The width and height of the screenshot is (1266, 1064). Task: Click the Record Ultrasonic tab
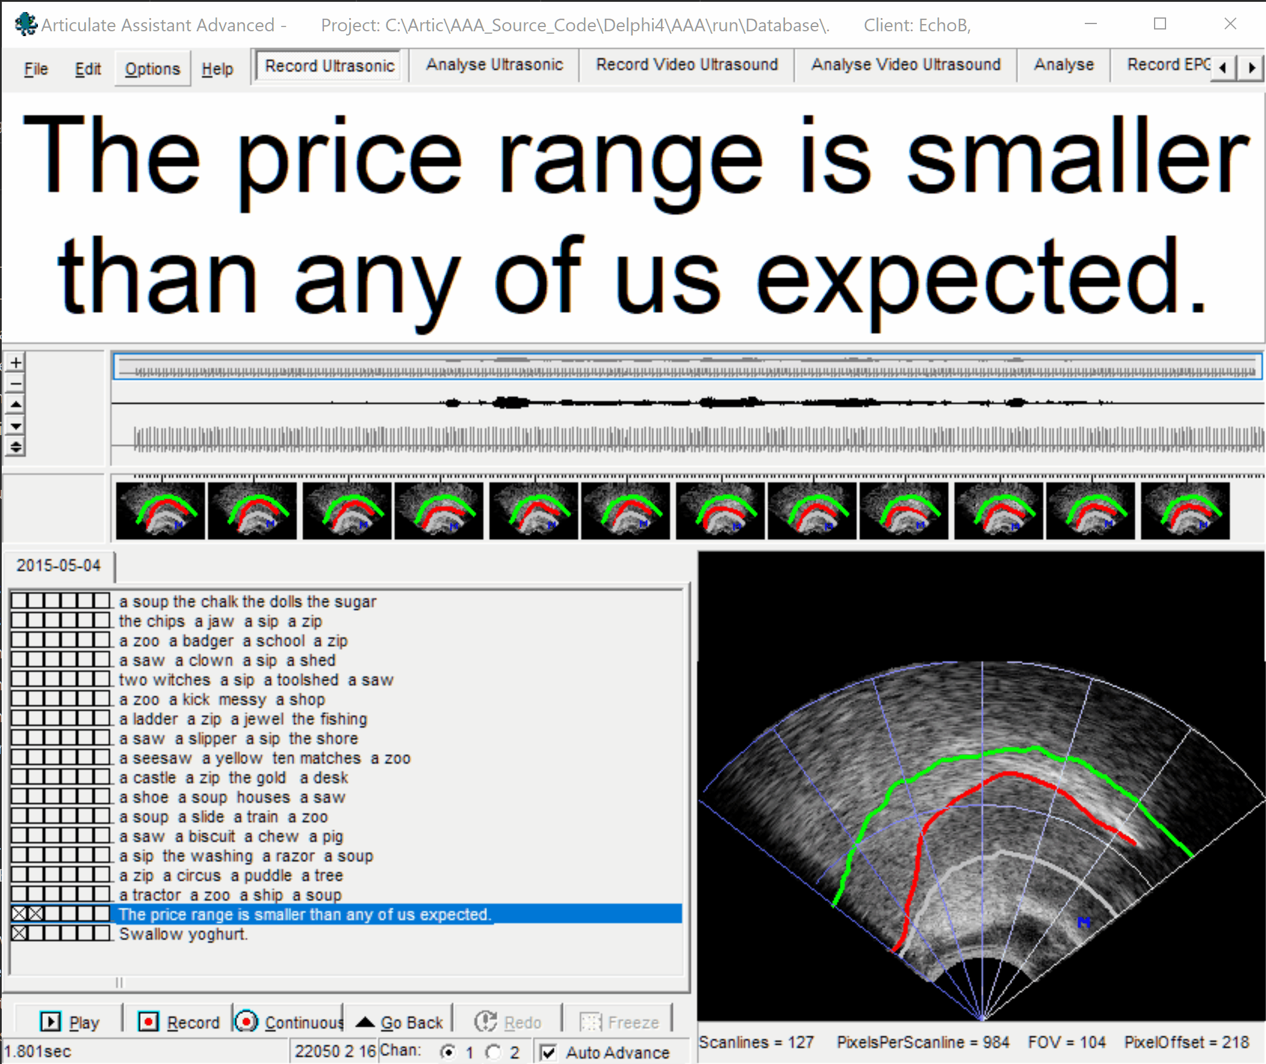(x=328, y=66)
